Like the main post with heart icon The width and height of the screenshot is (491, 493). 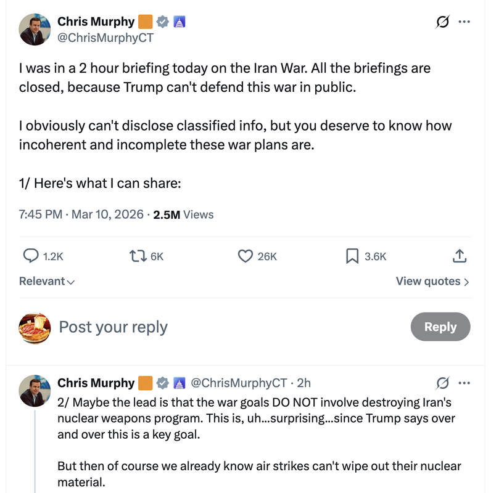(x=245, y=256)
